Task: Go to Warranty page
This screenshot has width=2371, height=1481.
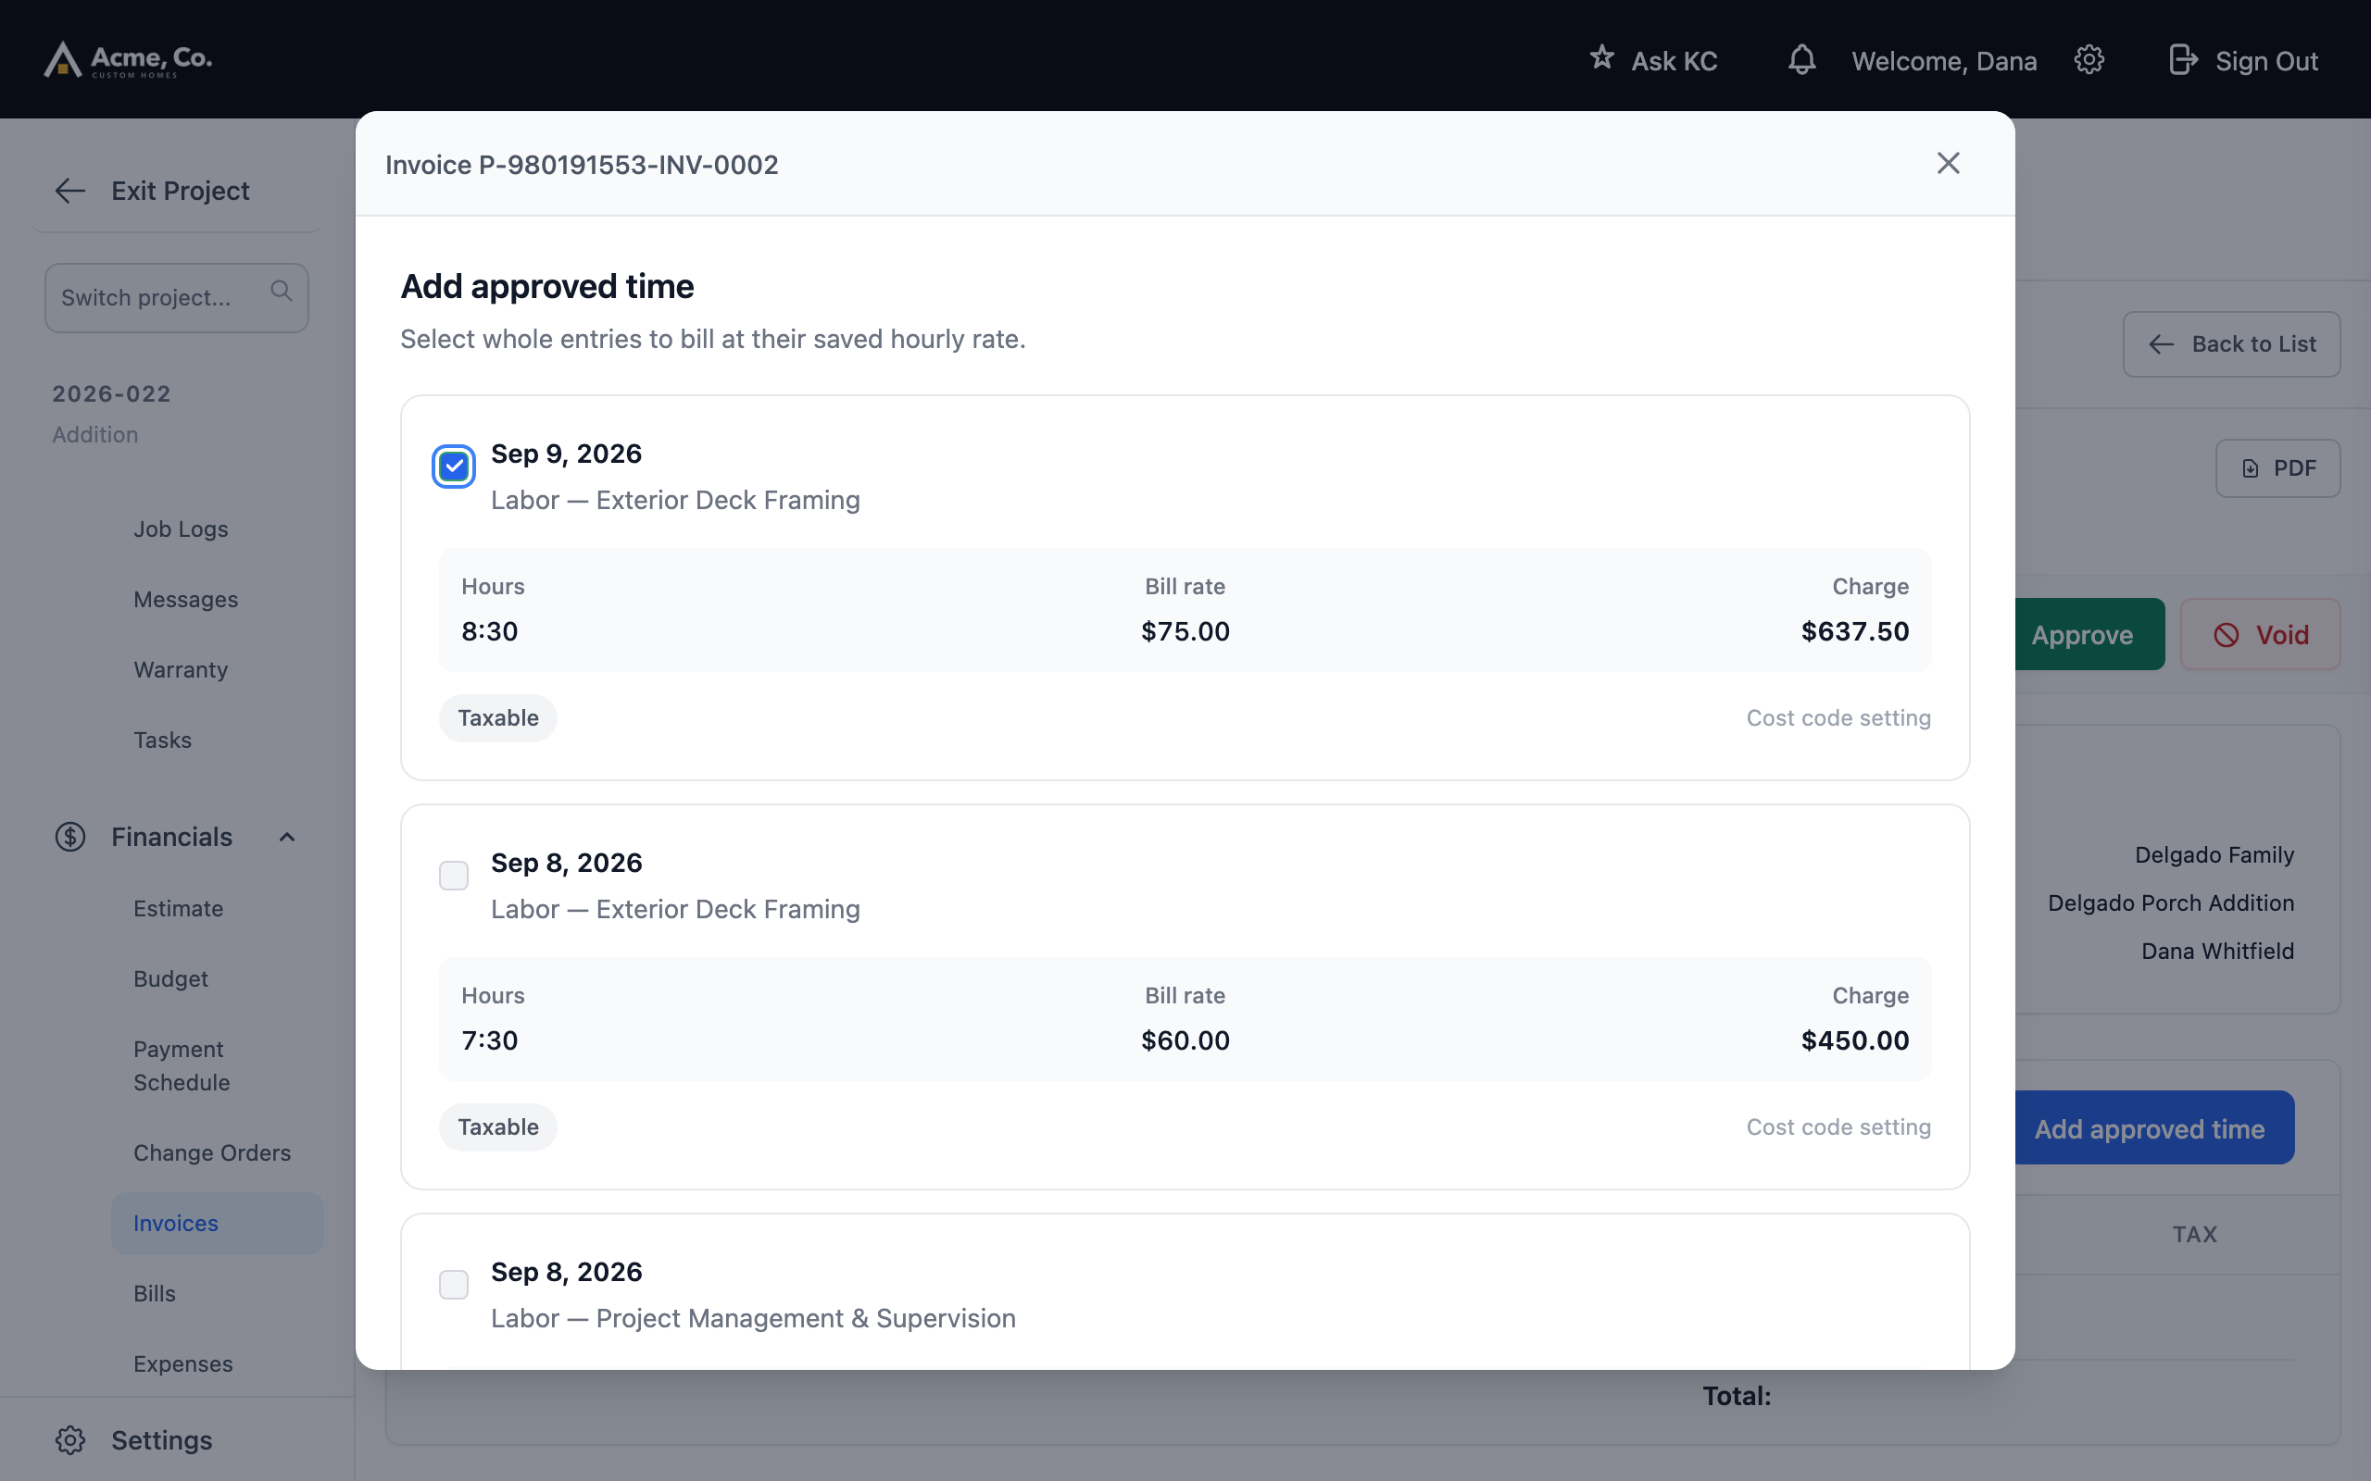Action: point(182,670)
